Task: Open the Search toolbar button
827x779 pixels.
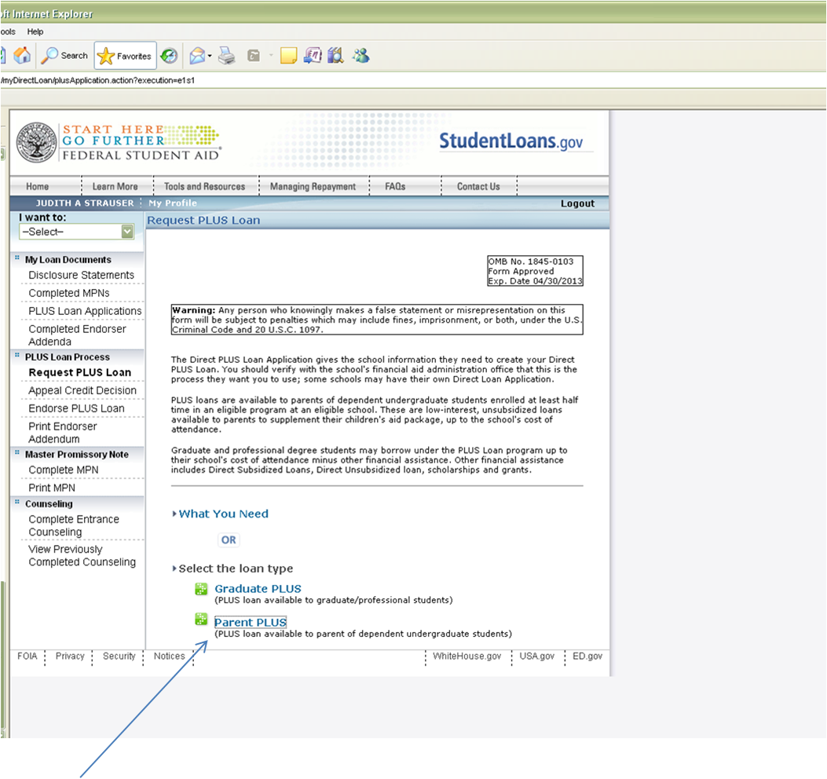Action: click(x=65, y=56)
